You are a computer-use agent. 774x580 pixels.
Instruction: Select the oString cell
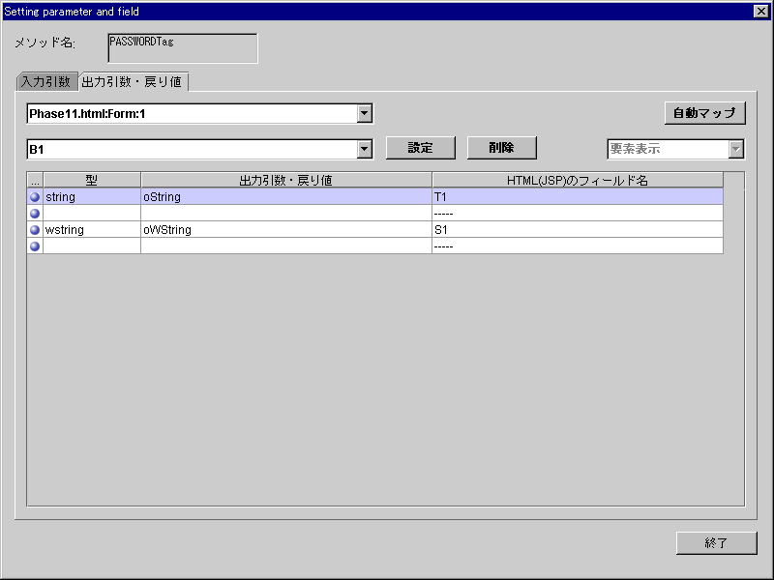pos(285,196)
